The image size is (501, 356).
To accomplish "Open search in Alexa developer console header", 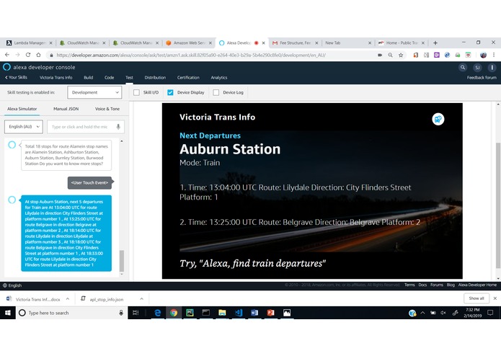I will click(x=462, y=67).
